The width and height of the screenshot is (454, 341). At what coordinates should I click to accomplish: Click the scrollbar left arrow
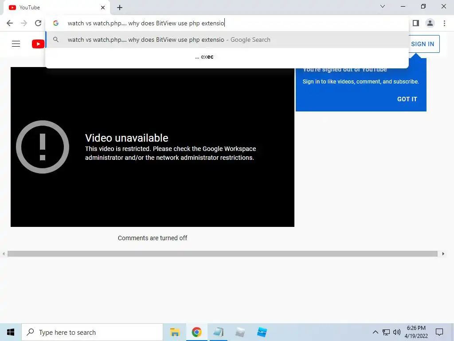4,254
